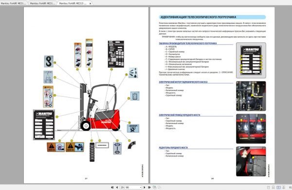Switch to the leftmost Manitou Forklift tab

click(x=14, y=3)
